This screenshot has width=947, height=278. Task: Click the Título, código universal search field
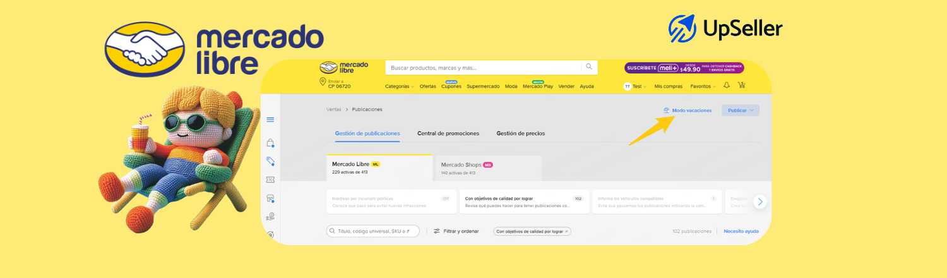372,232
